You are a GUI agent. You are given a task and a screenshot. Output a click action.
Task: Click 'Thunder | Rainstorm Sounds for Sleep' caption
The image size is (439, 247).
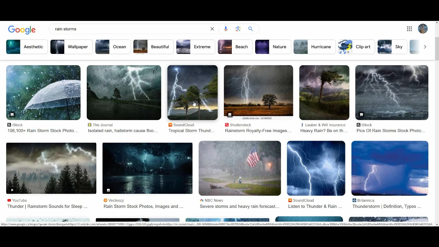click(47, 207)
